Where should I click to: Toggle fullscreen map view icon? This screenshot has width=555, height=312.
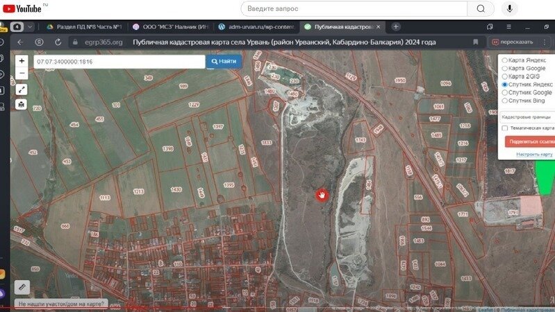22,89
